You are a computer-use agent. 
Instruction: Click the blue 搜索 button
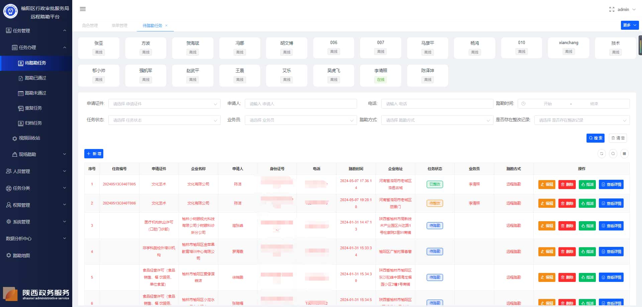click(x=596, y=138)
